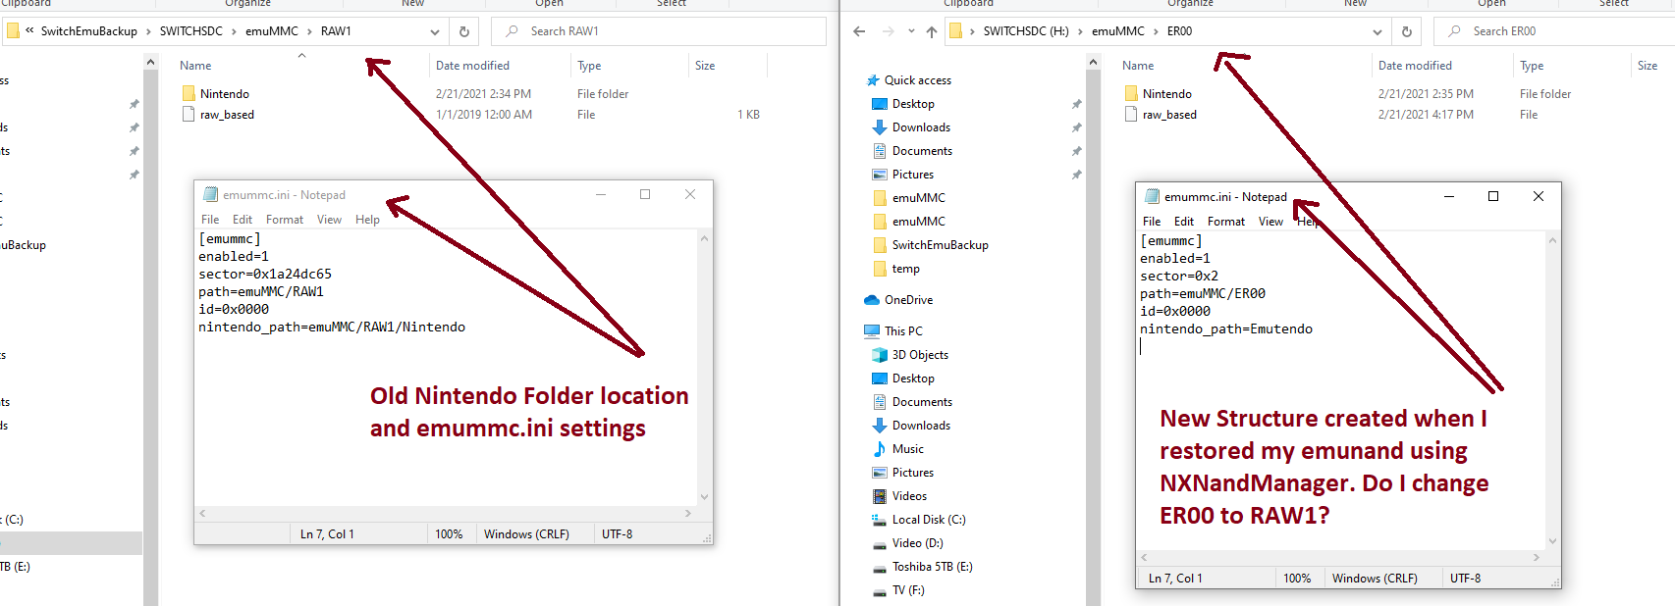Open recent locations dropdown in ER00 window
Viewport: 1675px width, 606px height.
911,31
